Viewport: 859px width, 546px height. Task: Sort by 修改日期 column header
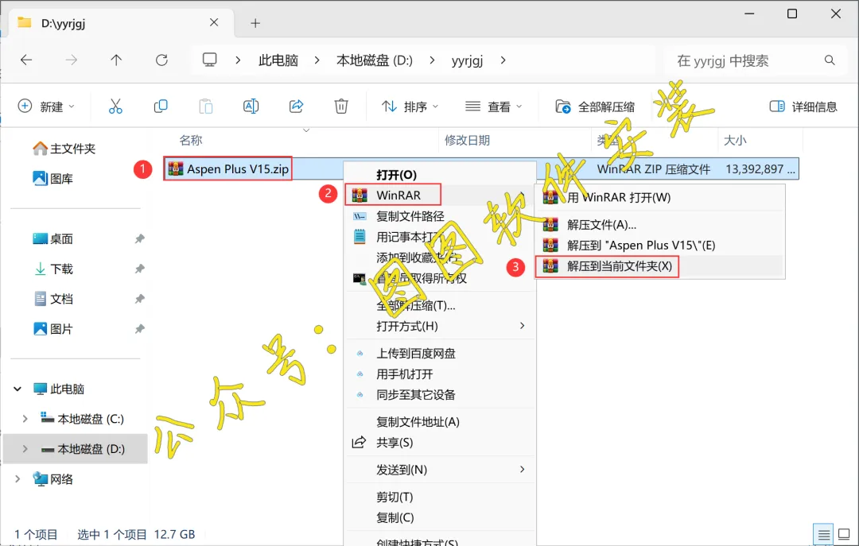click(467, 140)
